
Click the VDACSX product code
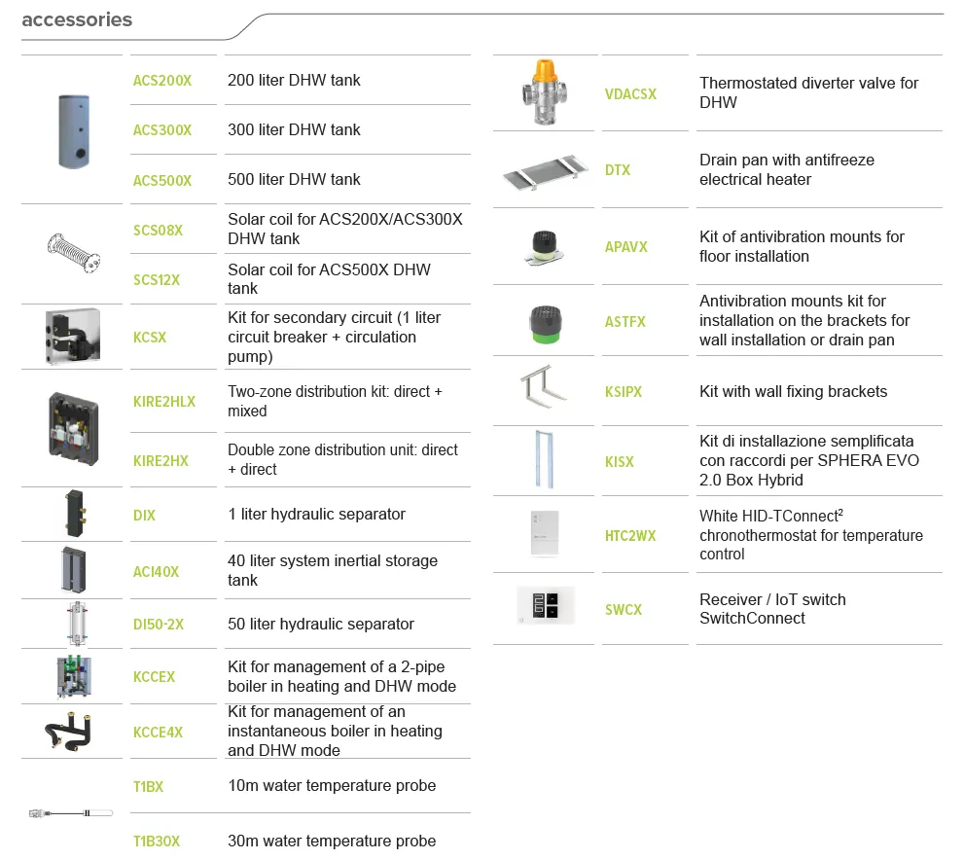[x=630, y=94]
